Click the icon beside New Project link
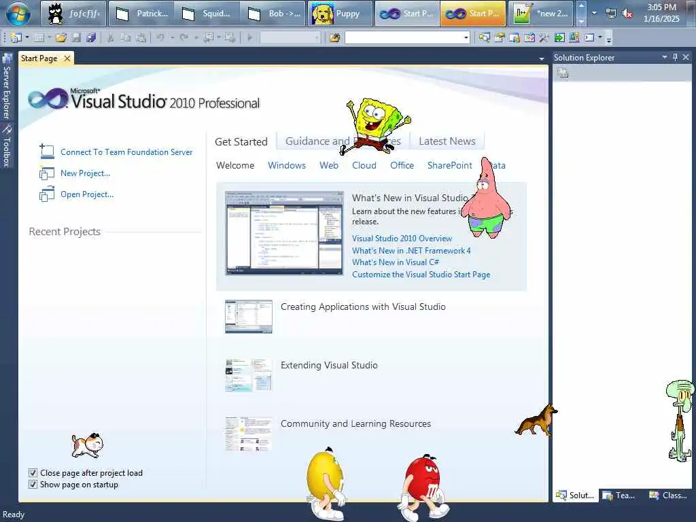Viewport: 696px width, 522px height. tap(47, 173)
